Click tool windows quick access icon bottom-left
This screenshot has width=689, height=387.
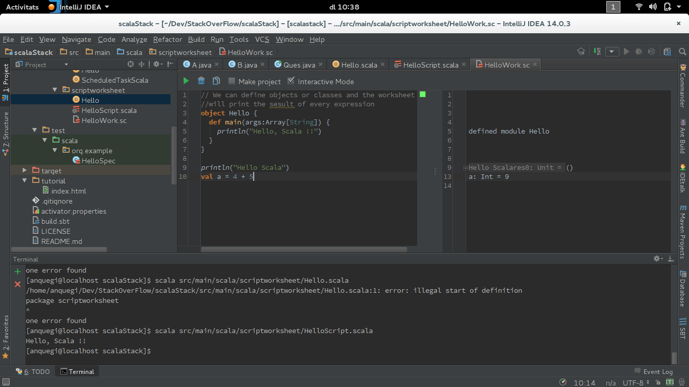pos(5,382)
